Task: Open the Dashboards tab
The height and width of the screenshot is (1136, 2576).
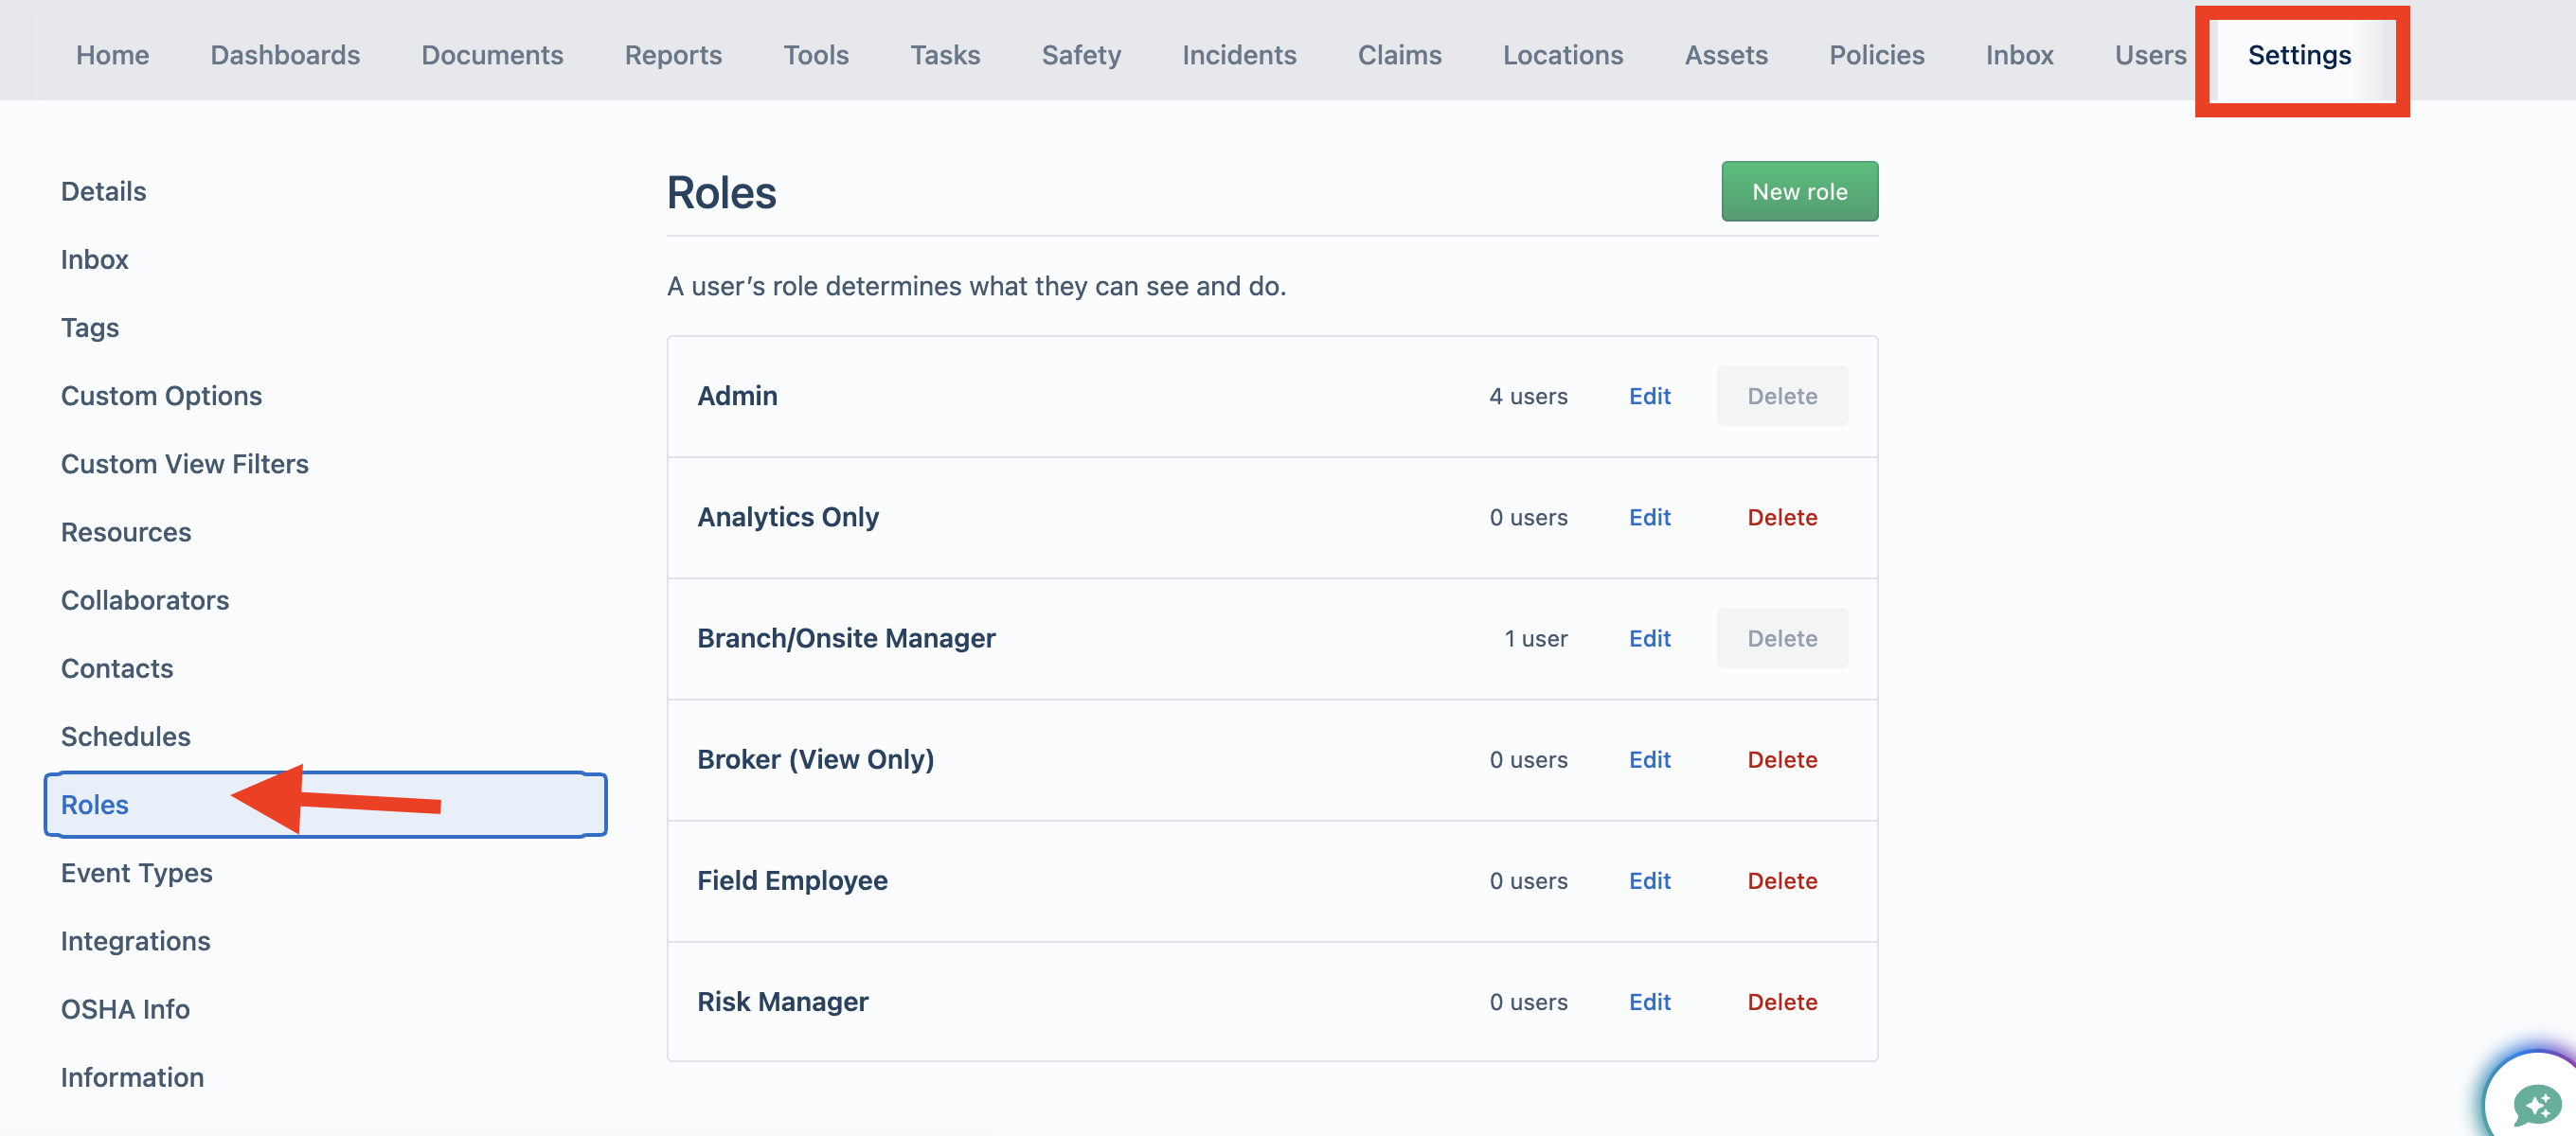Action: pyautogui.click(x=285, y=55)
